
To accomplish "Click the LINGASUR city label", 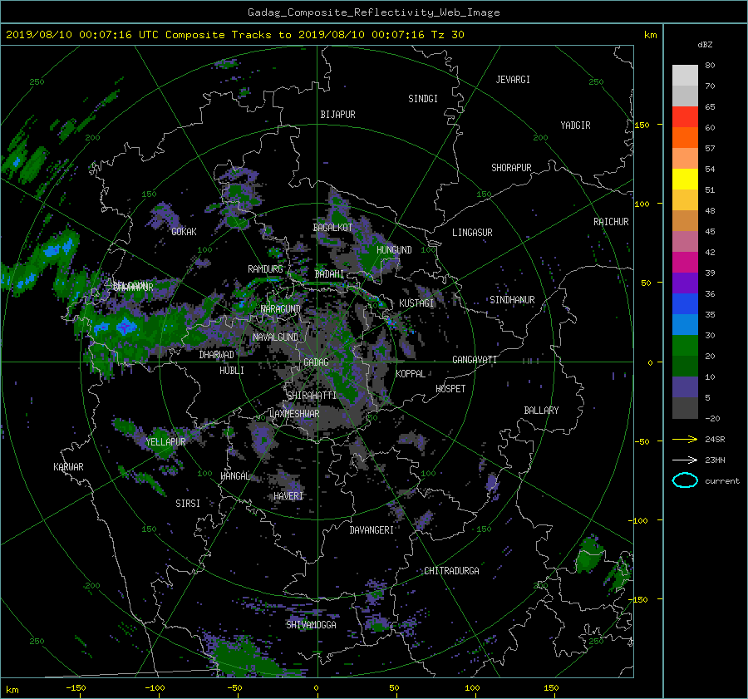I will click(472, 233).
